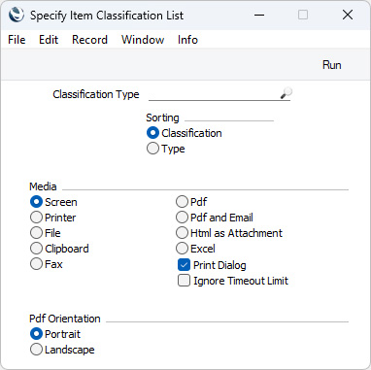The image size is (371, 370).
Task: Open the Window menu
Action: 143,40
